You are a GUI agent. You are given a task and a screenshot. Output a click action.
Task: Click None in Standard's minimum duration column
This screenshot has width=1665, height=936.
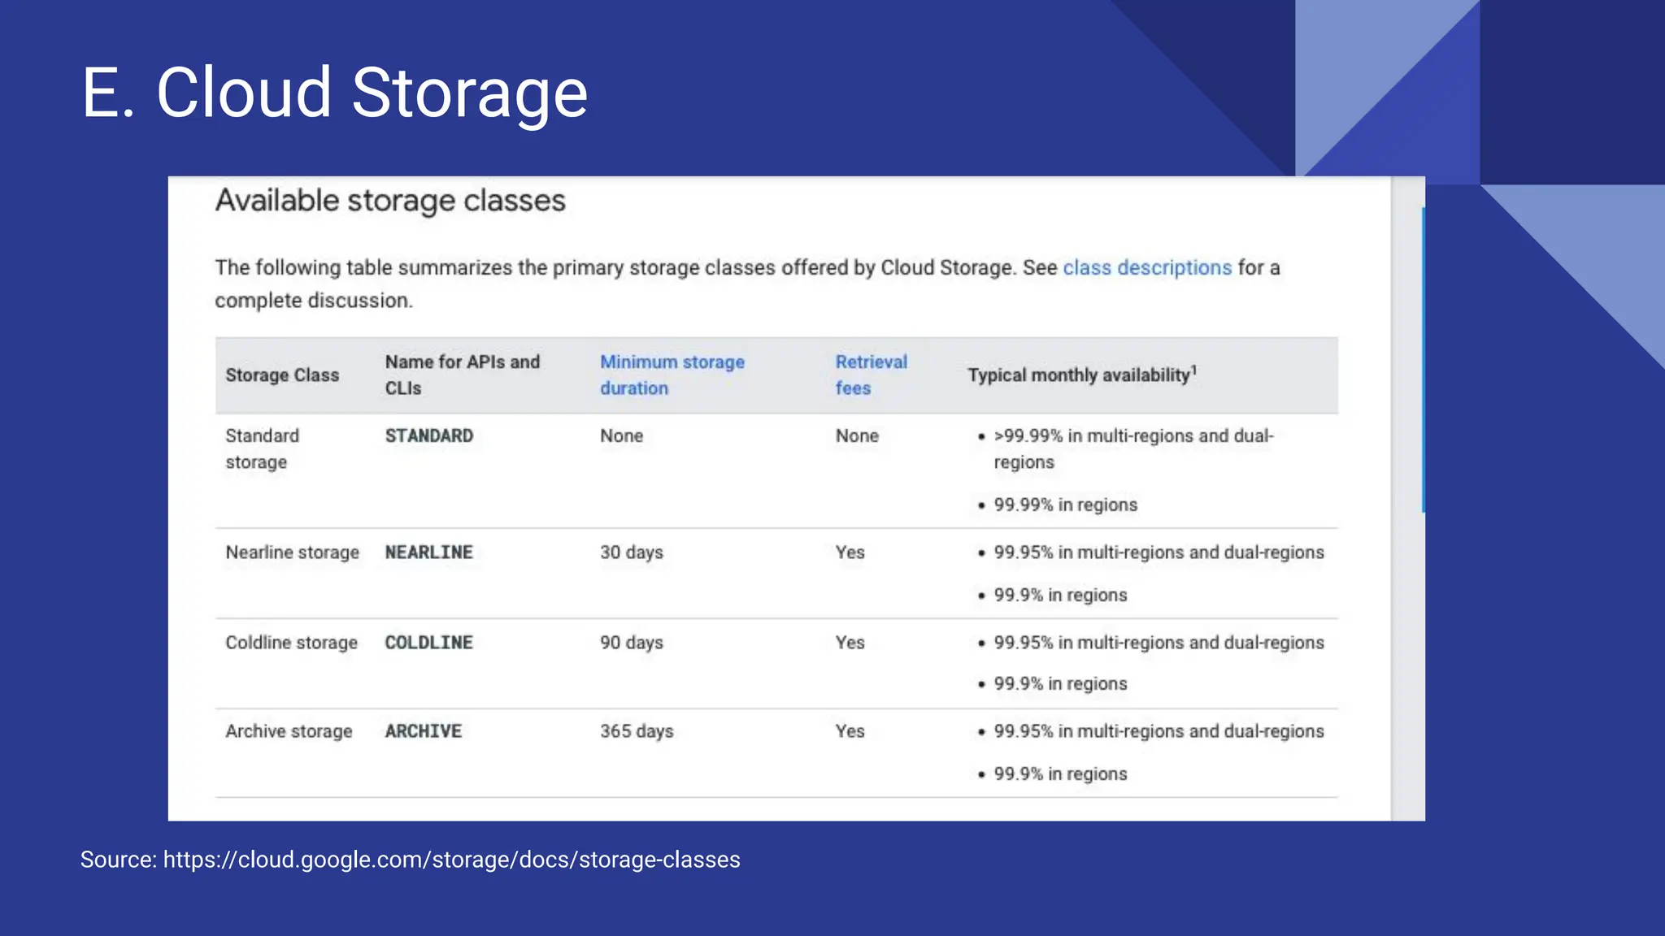click(622, 436)
